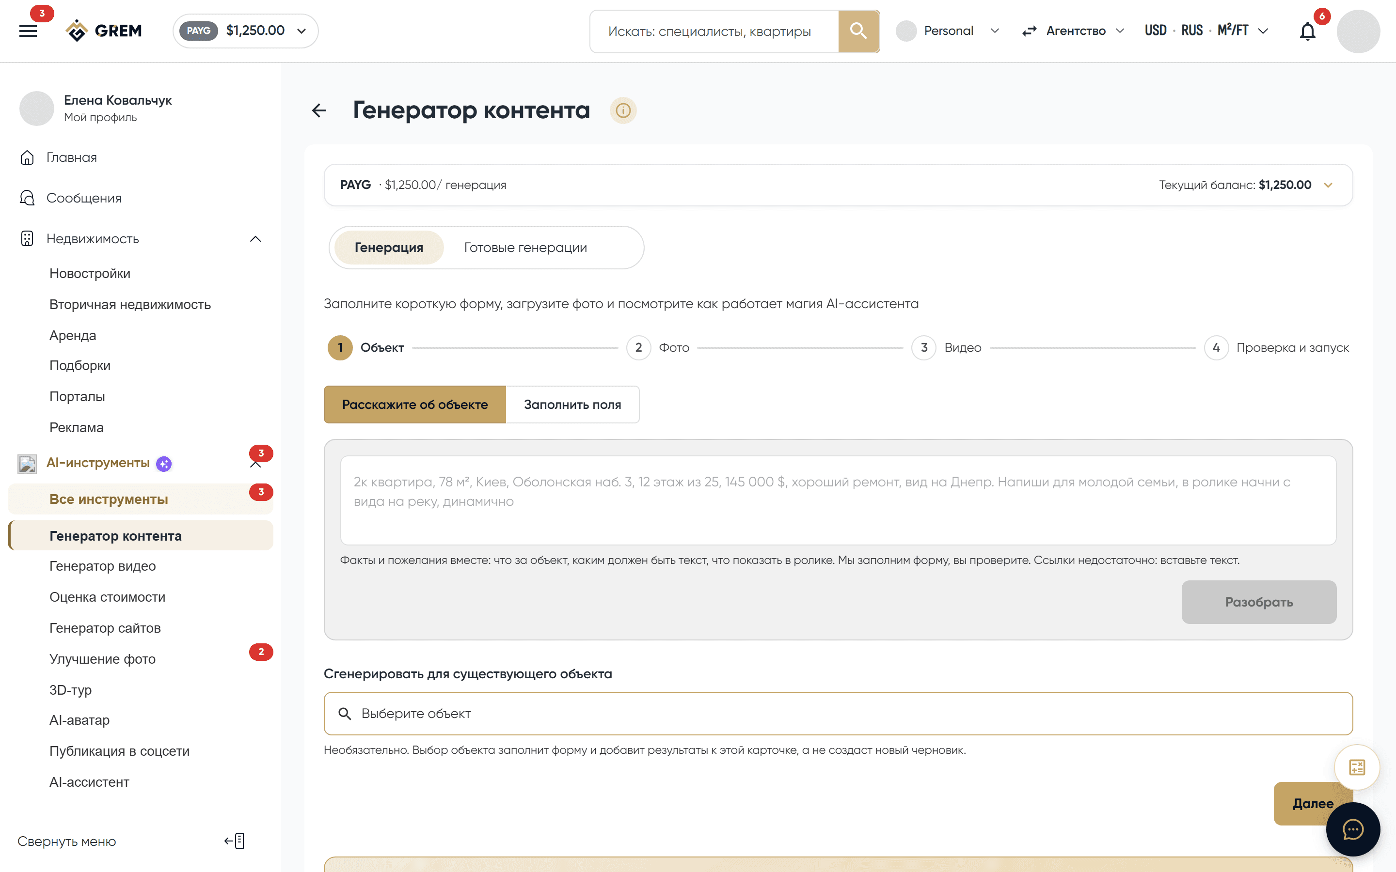Click the back arrow beside Генератор контента
The height and width of the screenshot is (872, 1396).
pos(319,110)
